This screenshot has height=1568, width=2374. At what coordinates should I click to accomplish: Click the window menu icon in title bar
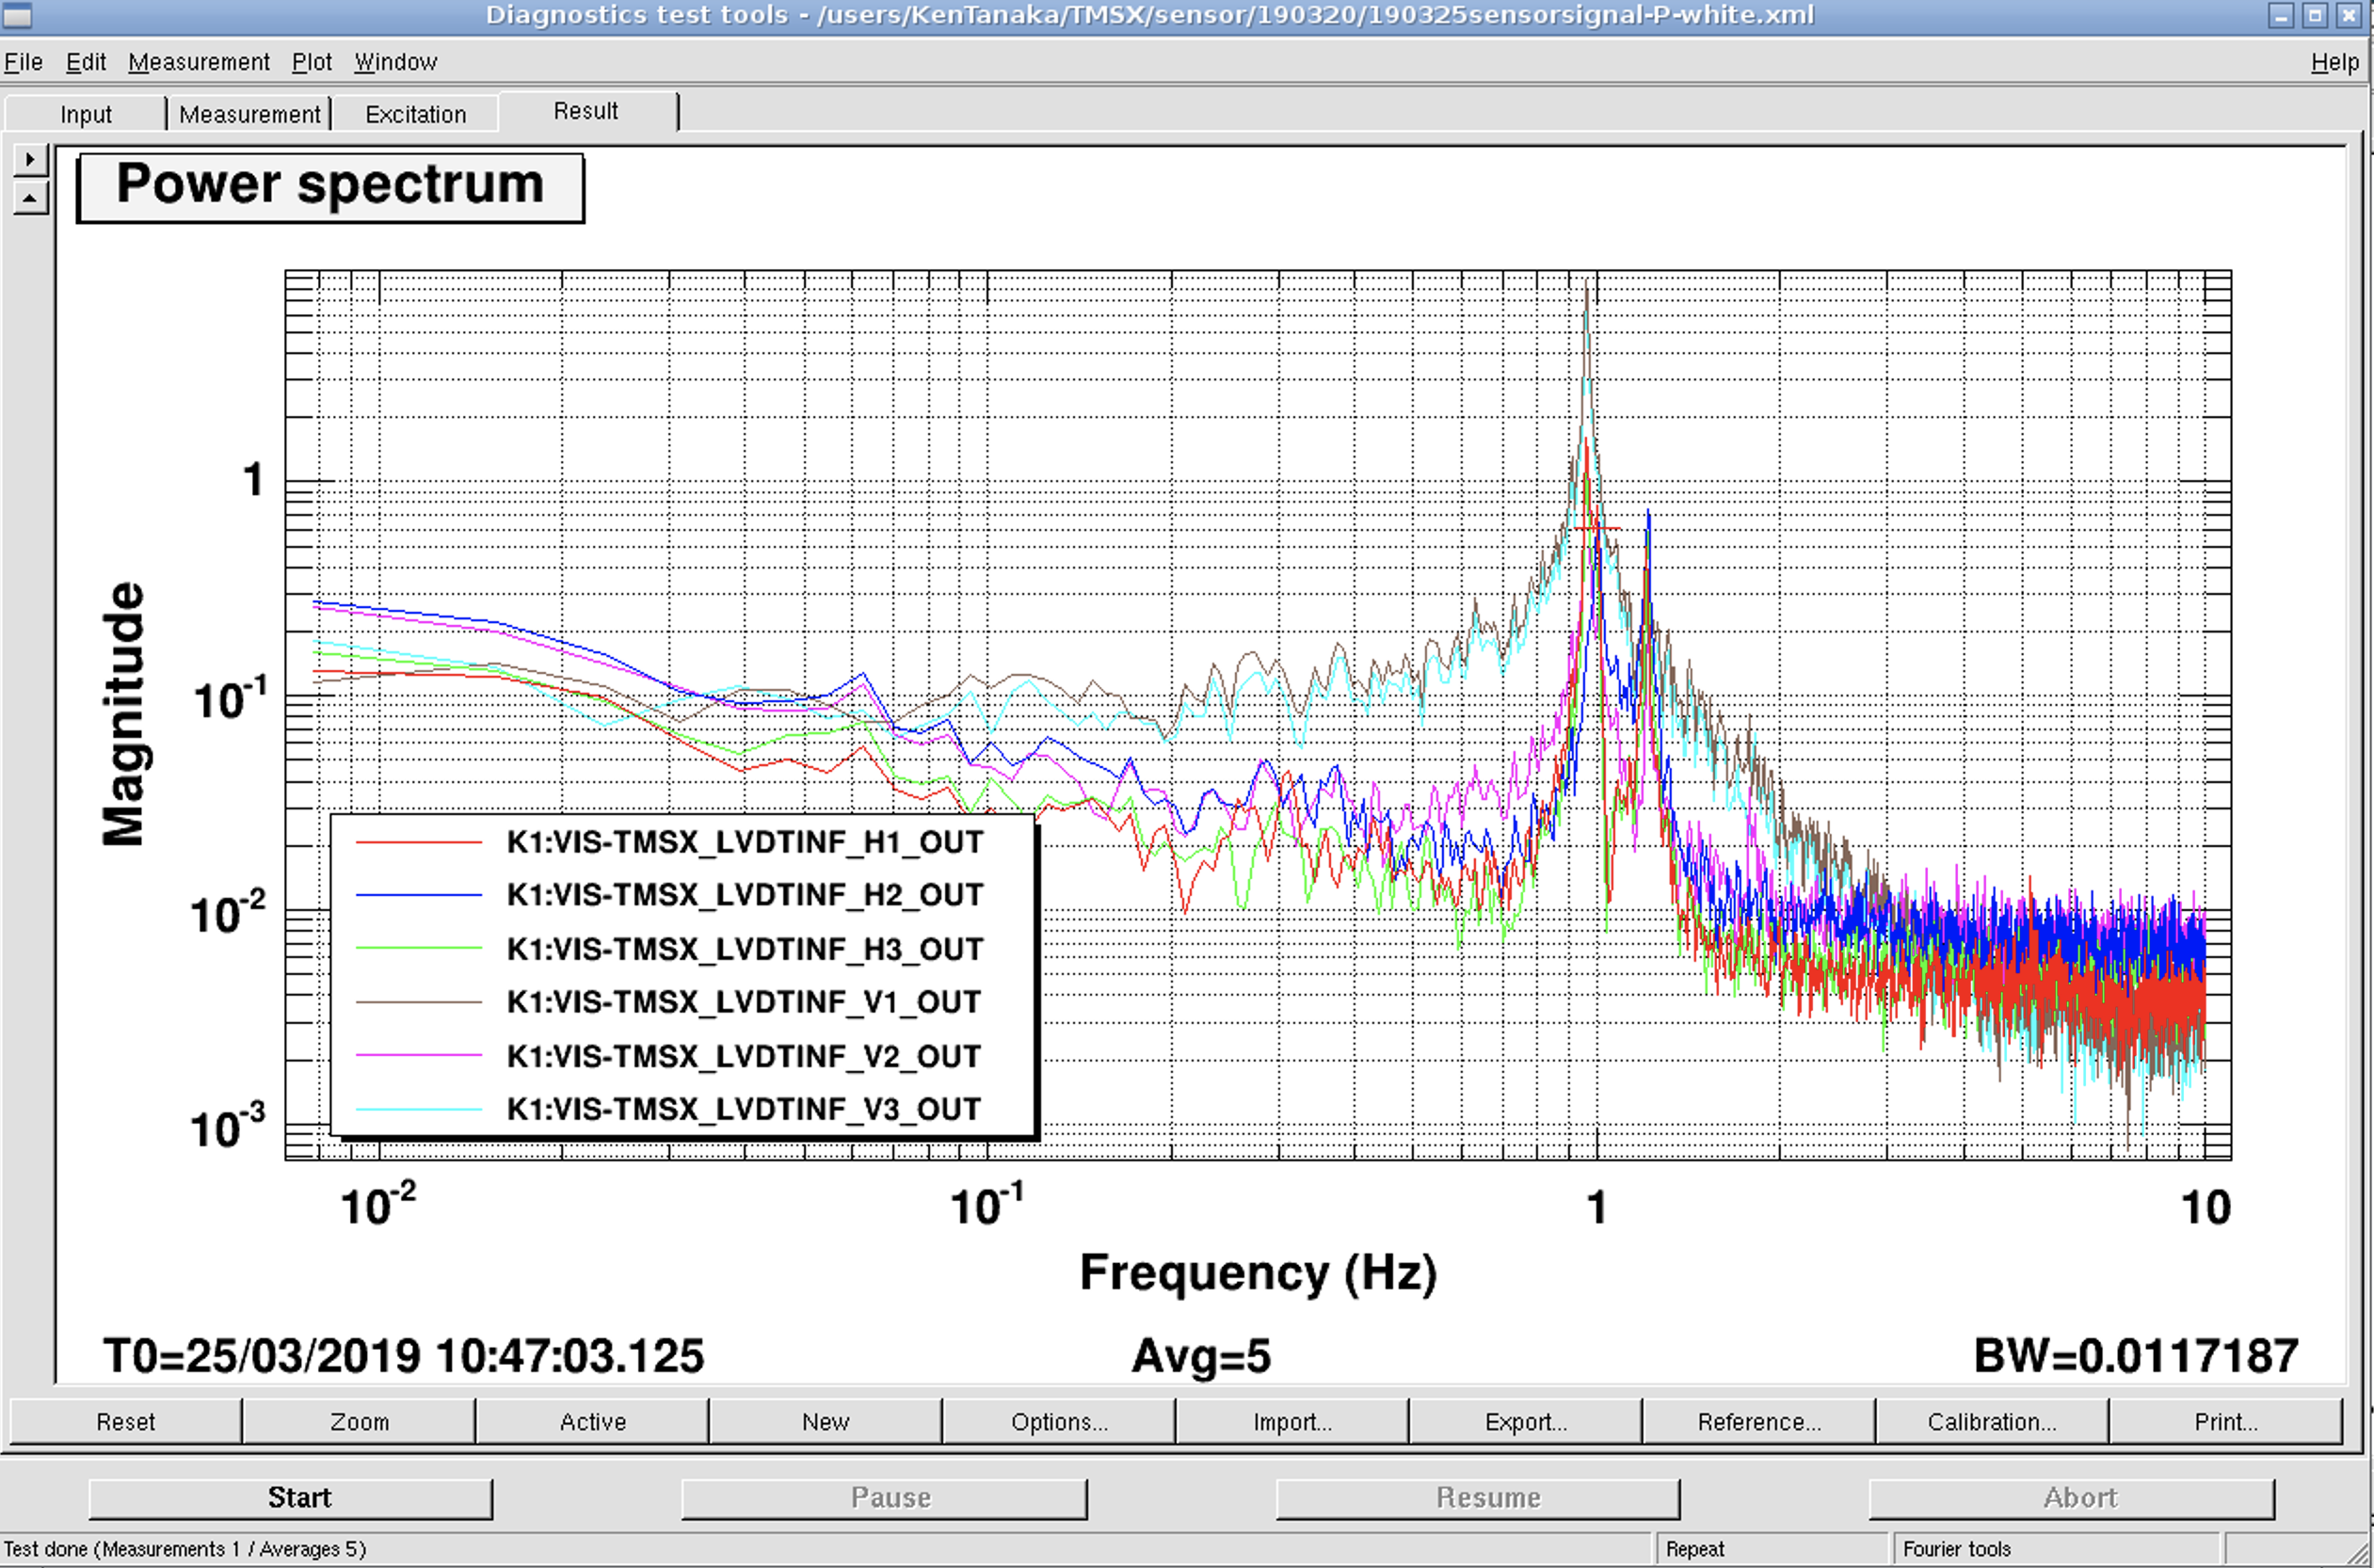coord(17,15)
